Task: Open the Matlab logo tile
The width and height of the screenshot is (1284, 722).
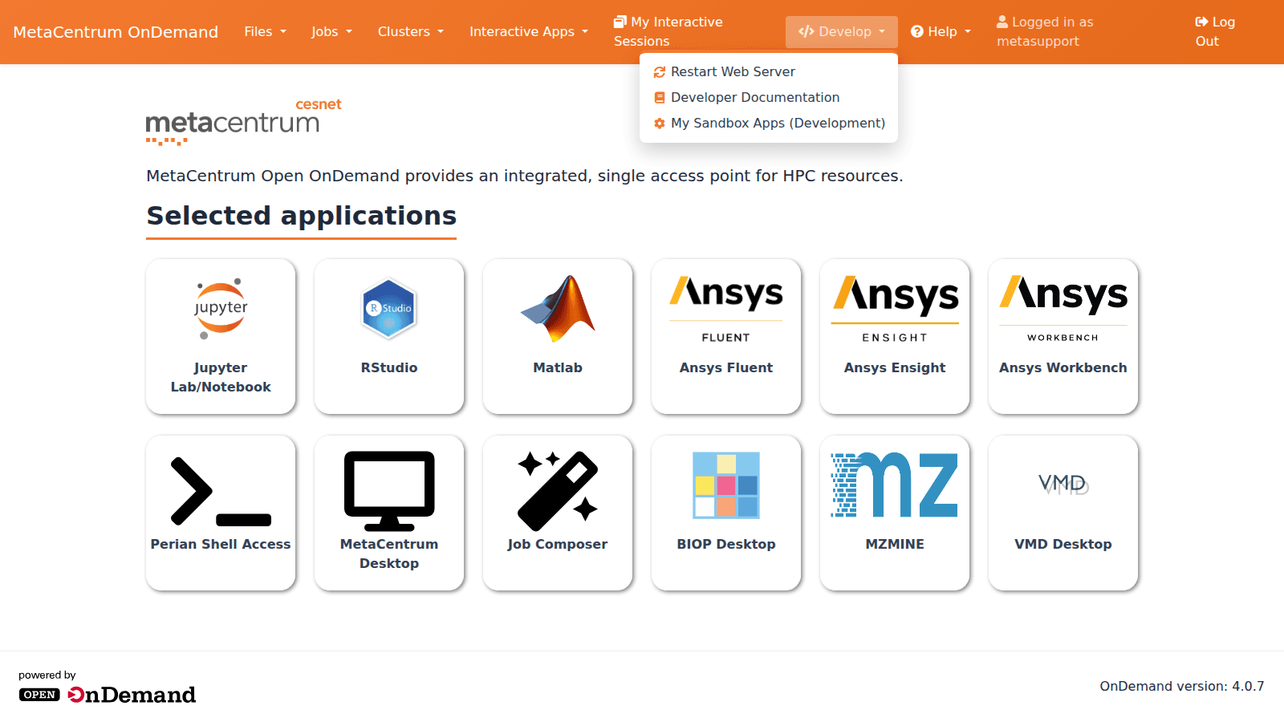Action: (x=558, y=308)
